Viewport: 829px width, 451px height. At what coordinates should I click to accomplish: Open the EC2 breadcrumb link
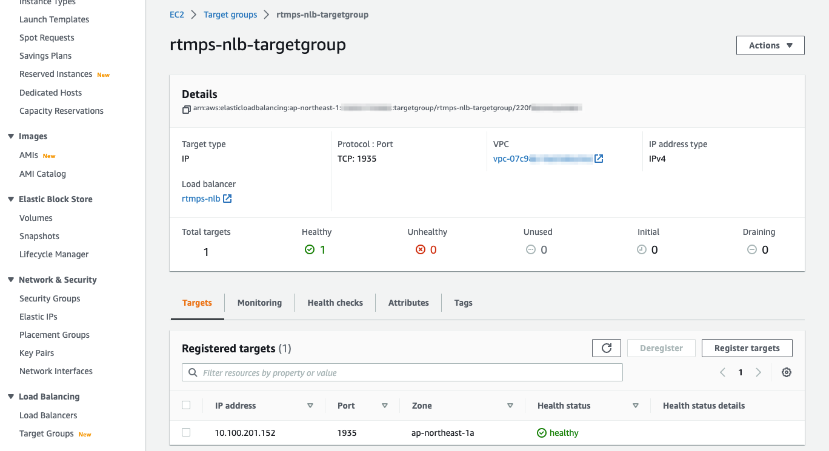click(x=176, y=15)
